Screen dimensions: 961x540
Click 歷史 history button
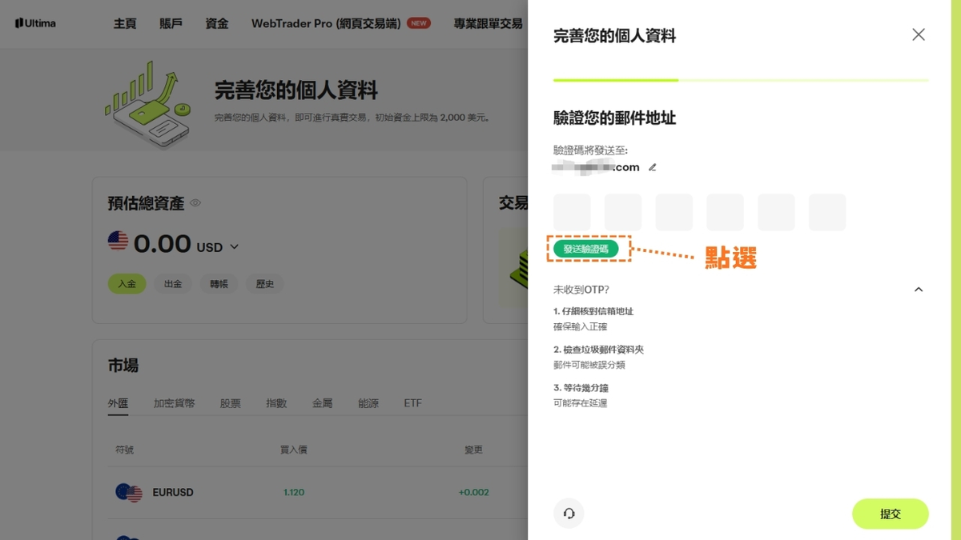pyautogui.click(x=265, y=284)
